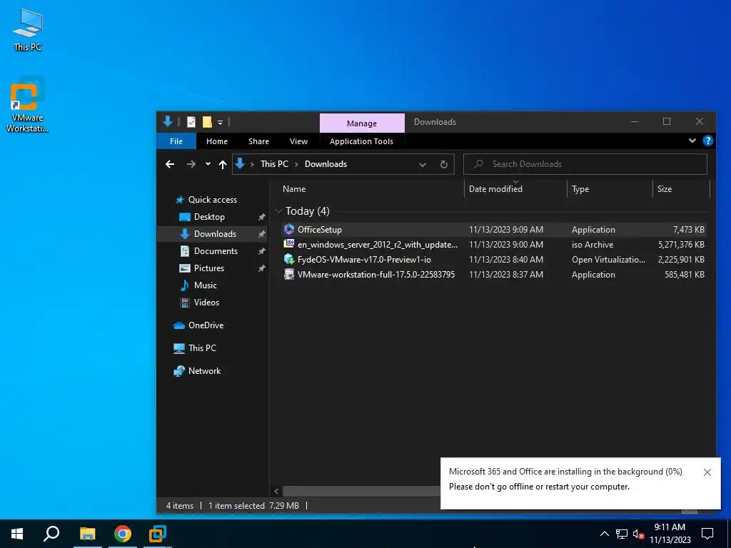Click the network tray icon
731x548 pixels.
point(622,534)
